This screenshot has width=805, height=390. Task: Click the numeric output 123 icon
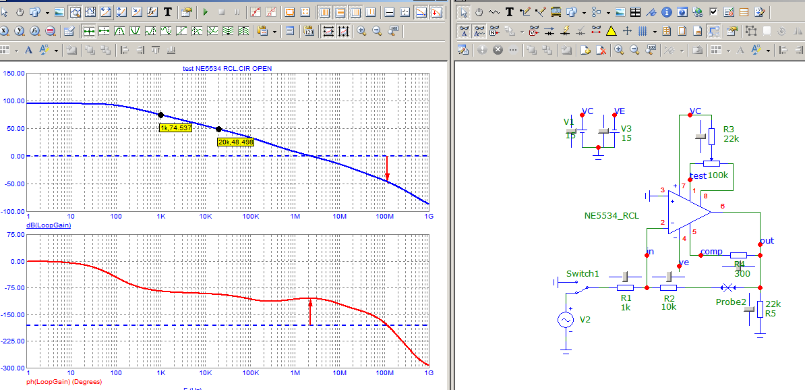tap(309, 31)
